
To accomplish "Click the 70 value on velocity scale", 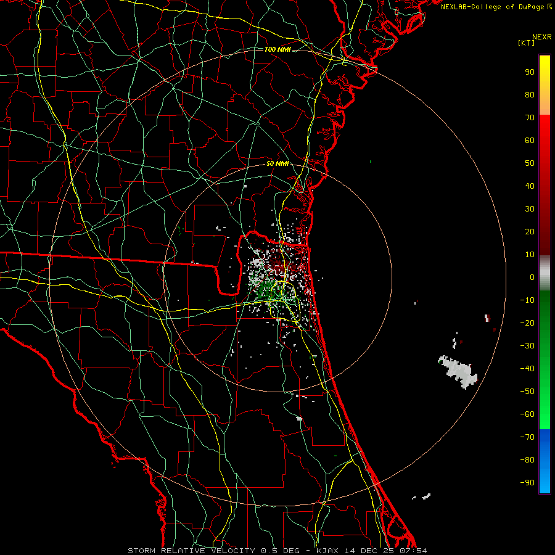I will coord(530,118).
